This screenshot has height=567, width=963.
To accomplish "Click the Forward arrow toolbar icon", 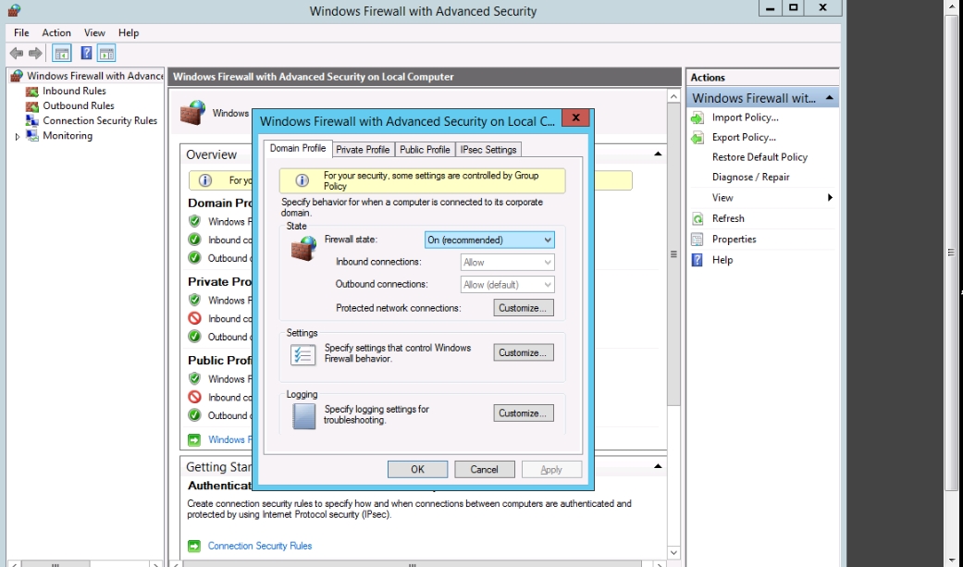I will coord(36,54).
